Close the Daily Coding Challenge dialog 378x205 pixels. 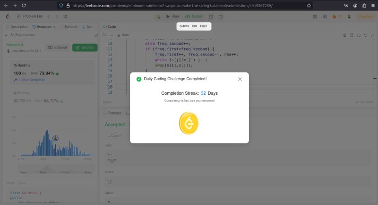[x=240, y=79]
